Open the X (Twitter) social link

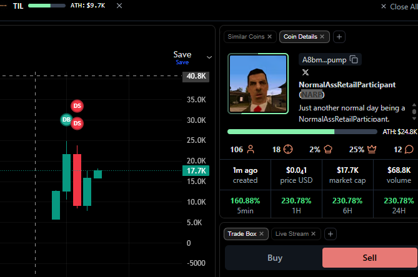(x=306, y=72)
